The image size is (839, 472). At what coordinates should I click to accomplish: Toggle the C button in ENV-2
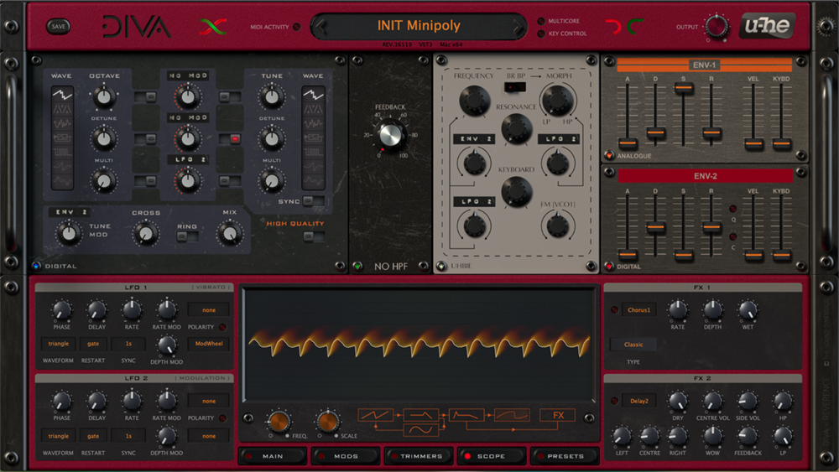[x=733, y=236]
